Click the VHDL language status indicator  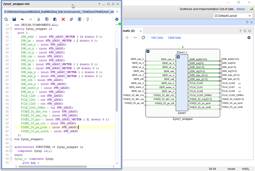246,169
